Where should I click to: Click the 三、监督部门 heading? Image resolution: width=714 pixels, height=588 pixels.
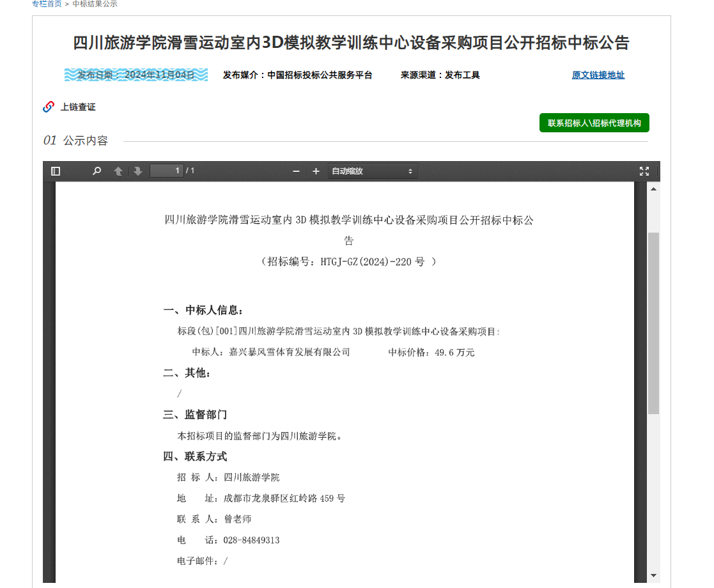pos(195,414)
